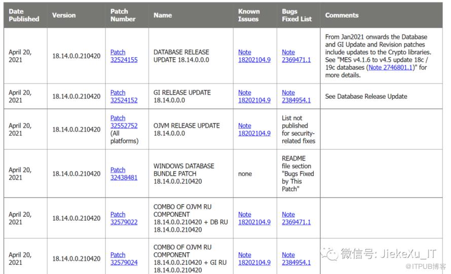Viewport: 451px width, 274px height.
Task: Click the '(All platforms)' text
Action: coord(124,137)
